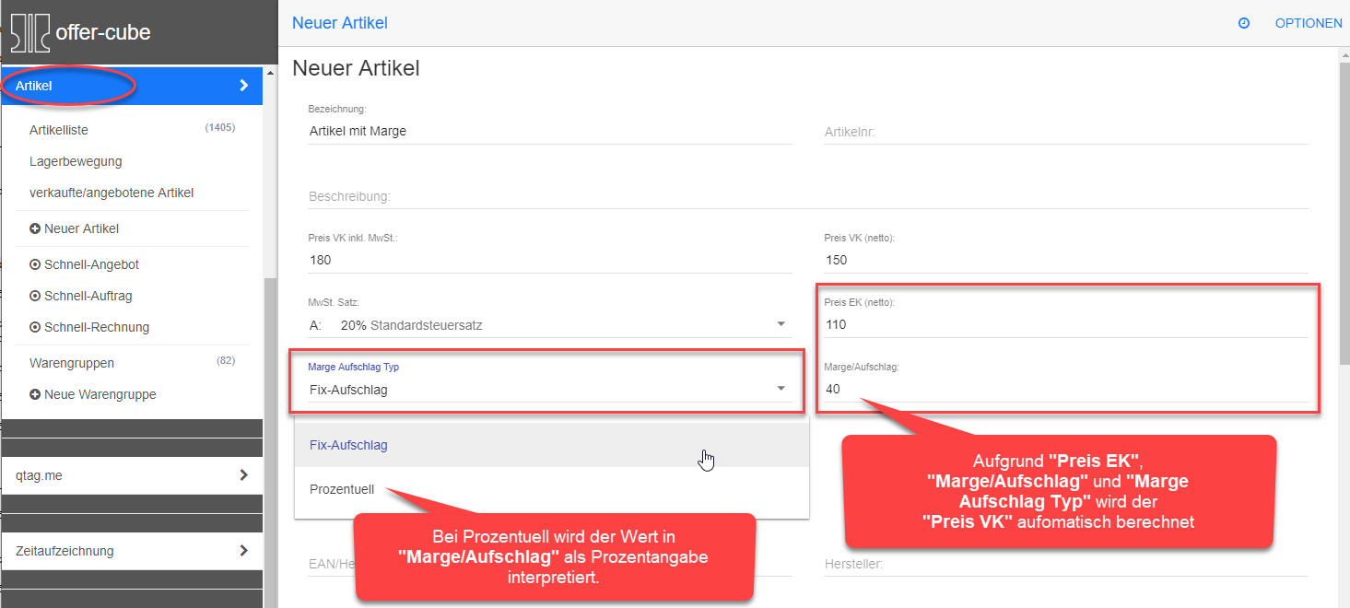Click the Hersteller input field
The width and height of the screenshot is (1350, 608).
click(x=1066, y=564)
